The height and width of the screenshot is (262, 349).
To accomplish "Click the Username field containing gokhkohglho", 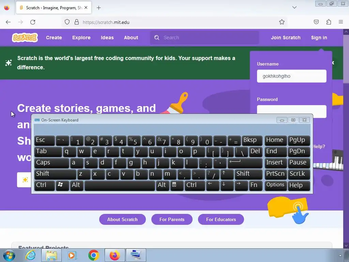I will 292,76.
